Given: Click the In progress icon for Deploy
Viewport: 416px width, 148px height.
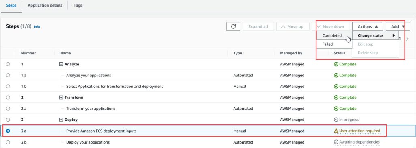Looking at the screenshot, I should click(336, 120).
